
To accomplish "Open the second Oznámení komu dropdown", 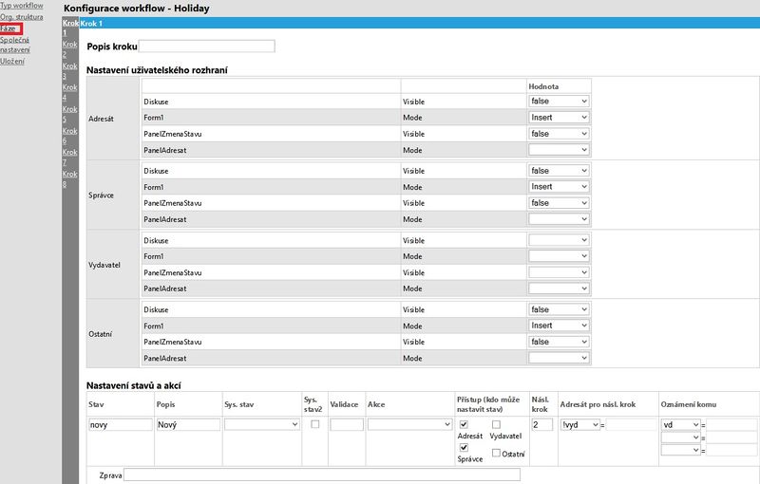I will coord(681,437).
